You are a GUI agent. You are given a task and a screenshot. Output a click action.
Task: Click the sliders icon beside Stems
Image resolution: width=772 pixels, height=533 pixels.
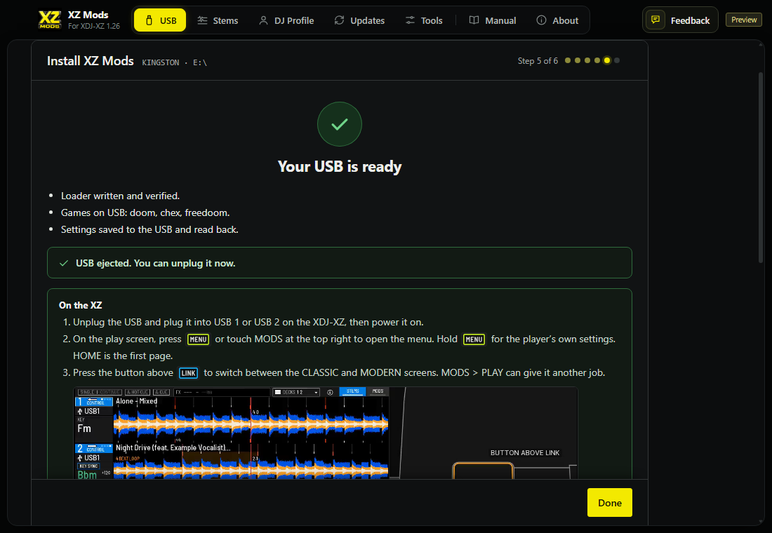(x=202, y=20)
